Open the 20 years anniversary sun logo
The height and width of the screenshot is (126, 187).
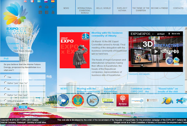click(x=167, y=101)
